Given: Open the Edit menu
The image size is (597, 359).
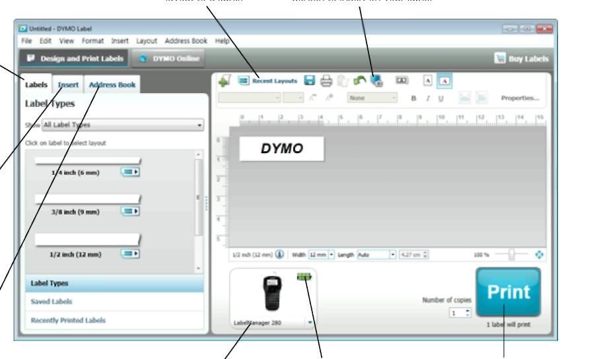Looking at the screenshot, I should [x=46, y=41].
